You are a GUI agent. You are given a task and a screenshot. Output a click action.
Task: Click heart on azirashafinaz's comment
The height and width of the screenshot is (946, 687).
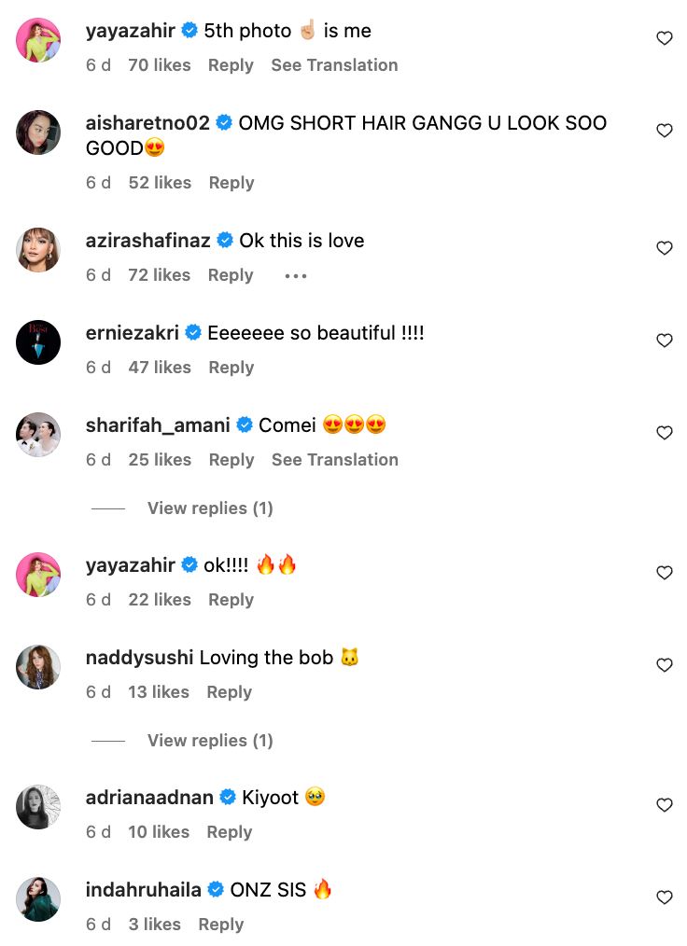pyautogui.click(x=665, y=249)
